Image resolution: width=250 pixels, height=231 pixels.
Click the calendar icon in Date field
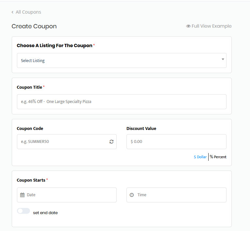pyautogui.click(x=22, y=195)
